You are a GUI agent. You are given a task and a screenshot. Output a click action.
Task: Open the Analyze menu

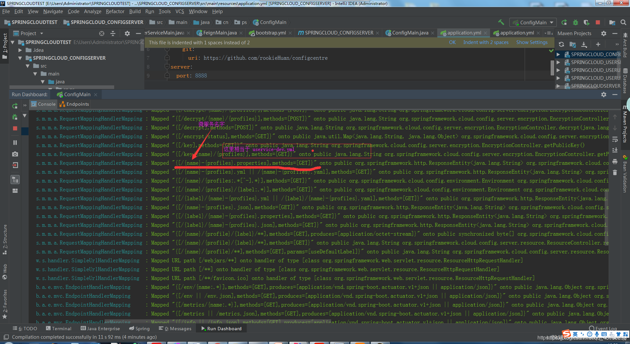(93, 11)
